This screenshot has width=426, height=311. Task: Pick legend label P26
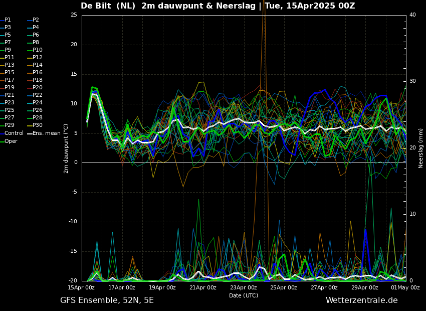click(x=38, y=110)
